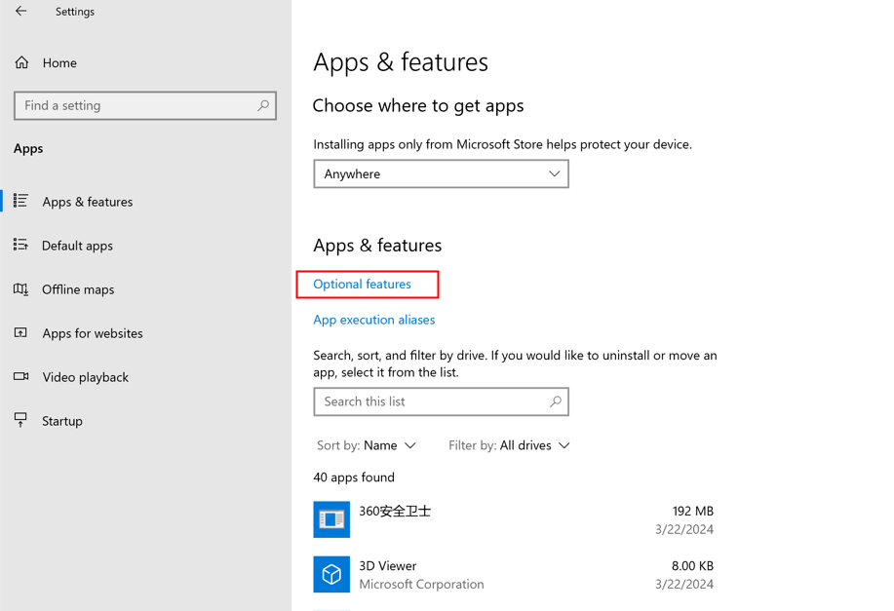
Task: Open the Optional features link
Action: (362, 284)
